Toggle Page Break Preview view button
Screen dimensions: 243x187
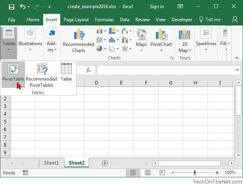162,172
